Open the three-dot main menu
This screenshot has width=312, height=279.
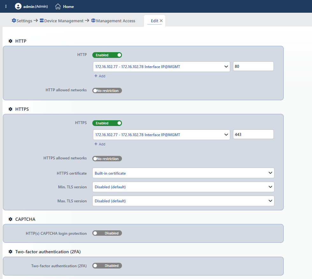coord(6,6)
